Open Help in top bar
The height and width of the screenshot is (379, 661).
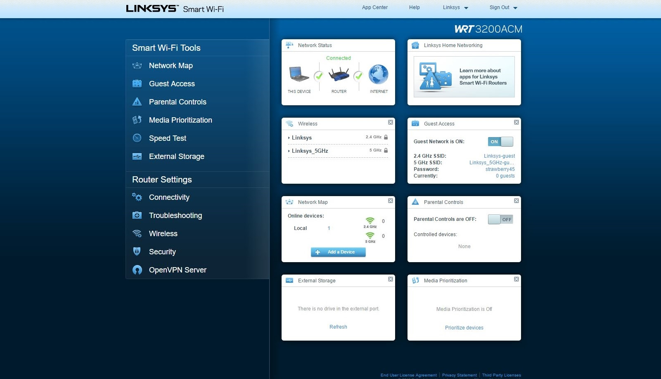tap(415, 7)
